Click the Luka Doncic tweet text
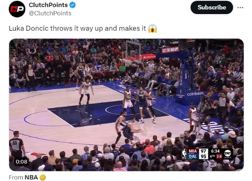Screen dimensions: 252x181 coord(77,29)
